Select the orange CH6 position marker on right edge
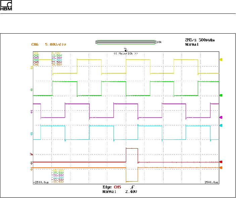 (x=221, y=167)
